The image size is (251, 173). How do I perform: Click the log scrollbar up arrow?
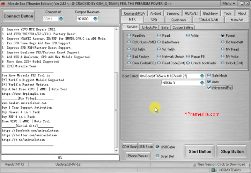tap(116, 29)
